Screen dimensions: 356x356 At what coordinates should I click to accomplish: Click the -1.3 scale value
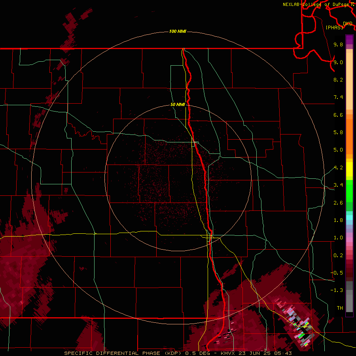tap(337, 290)
